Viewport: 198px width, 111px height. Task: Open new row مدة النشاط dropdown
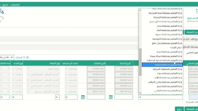(x=5, y=97)
